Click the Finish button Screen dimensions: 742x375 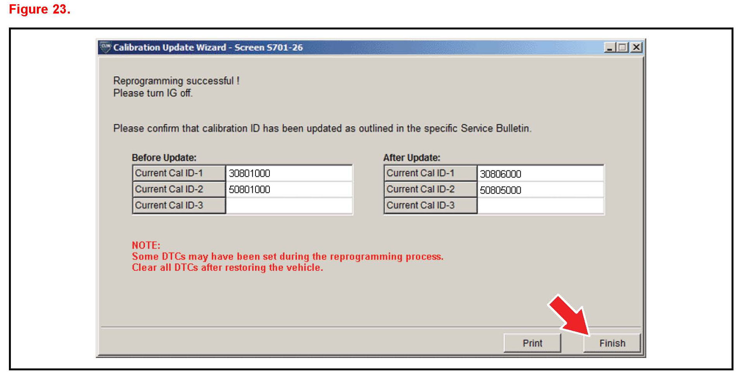(612, 343)
